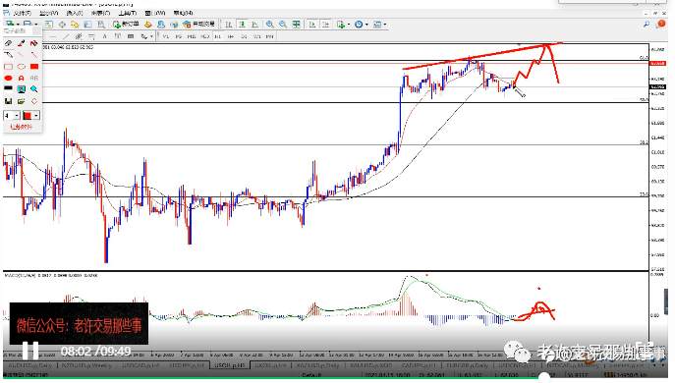Click the cyan magnifier icon in palette
The width and height of the screenshot is (675, 383).
34,89
